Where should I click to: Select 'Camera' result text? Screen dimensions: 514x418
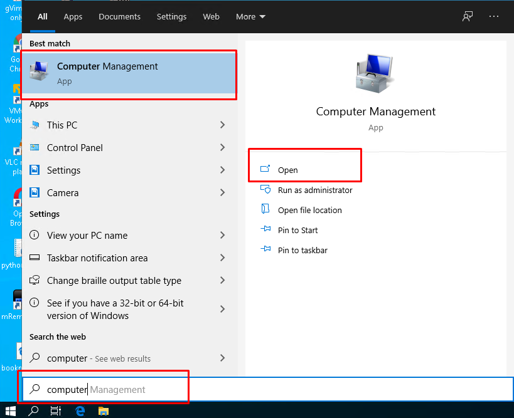click(x=63, y=193)
